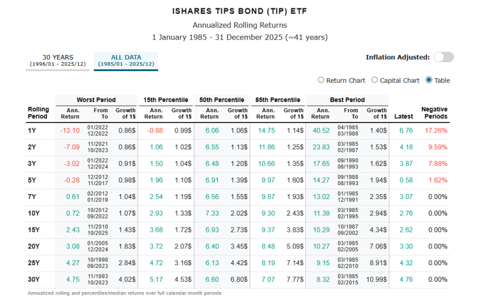Click the Worst Period column header
The image size is (477, 301).
96,100
